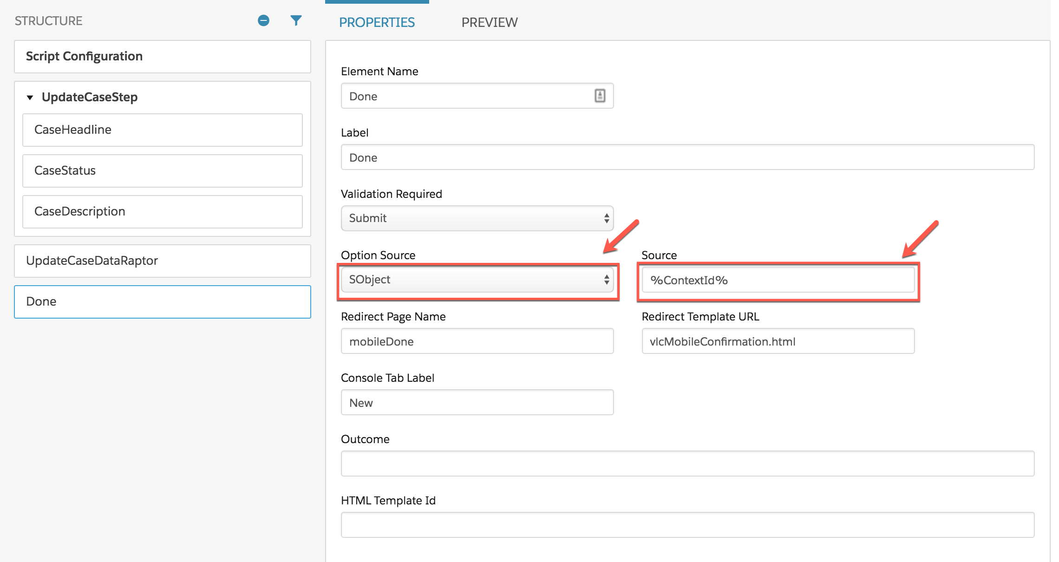Screen dimensions: 1059x562
Task: Click the Console Tab Label field
Action: click(x=477, y=403)
